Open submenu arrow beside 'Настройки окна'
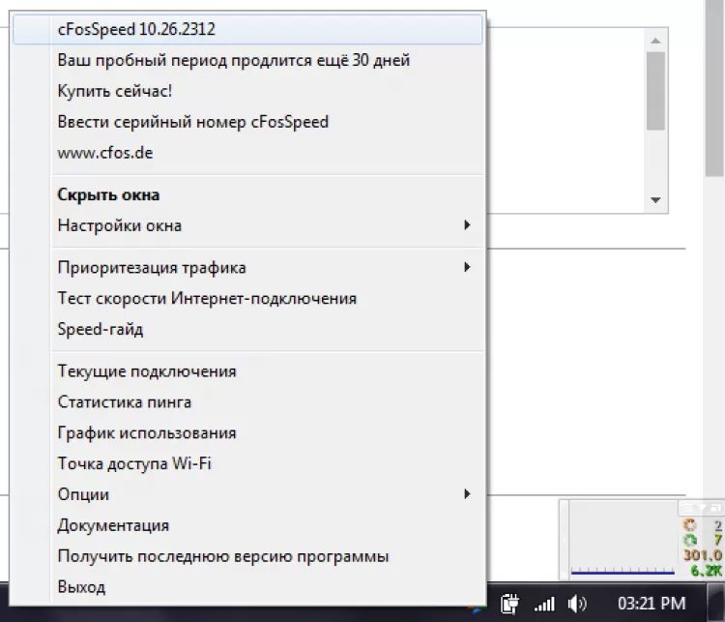The width and height of the screenshot is (725, 622). pos(467,225)
